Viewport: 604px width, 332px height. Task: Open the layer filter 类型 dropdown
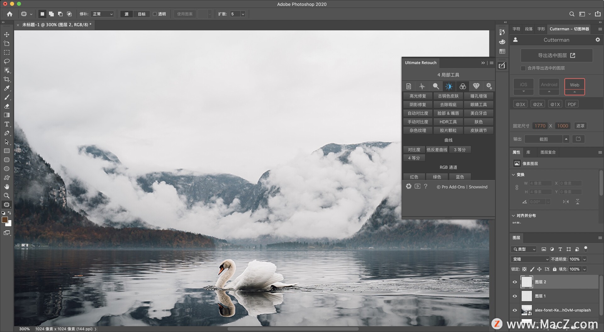(524, 249)
